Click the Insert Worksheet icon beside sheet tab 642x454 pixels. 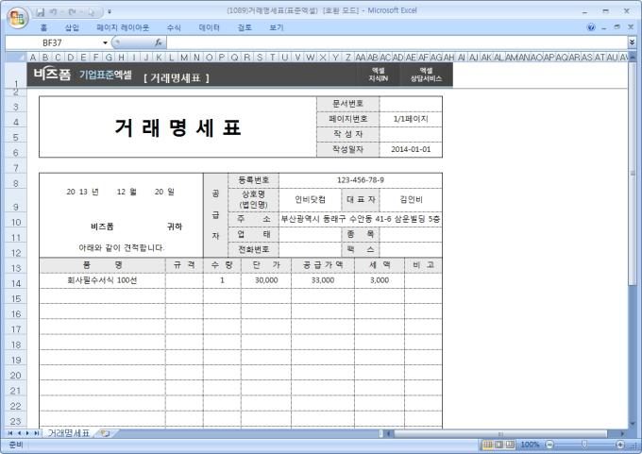click(105, 433)
